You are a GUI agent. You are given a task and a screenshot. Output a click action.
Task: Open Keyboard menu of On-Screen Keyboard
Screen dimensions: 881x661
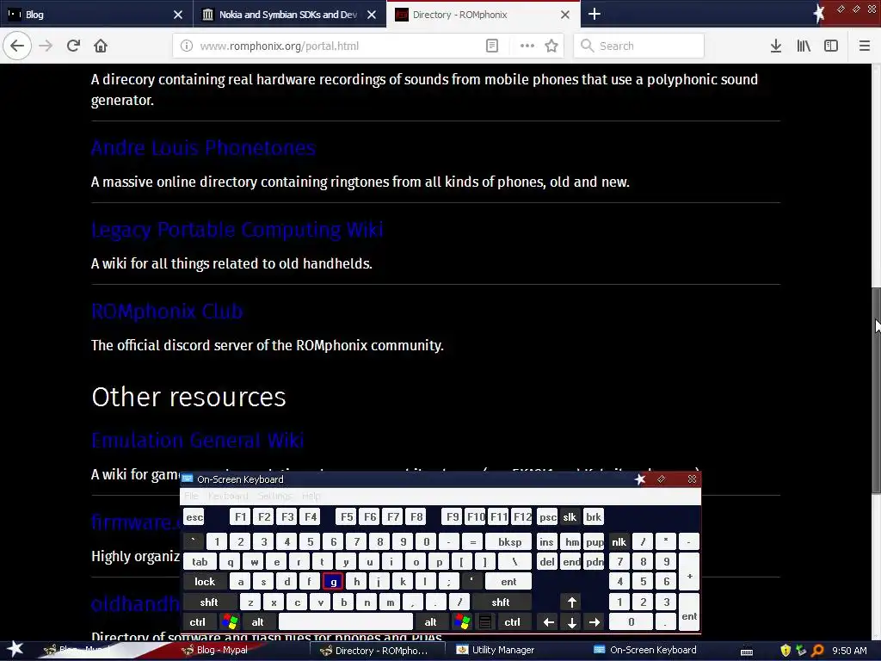pos(227,496)
